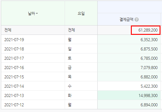The height and width of the screenshot is (112, 162).
Task: Select the 요일 column header
Action: [81, 13]
